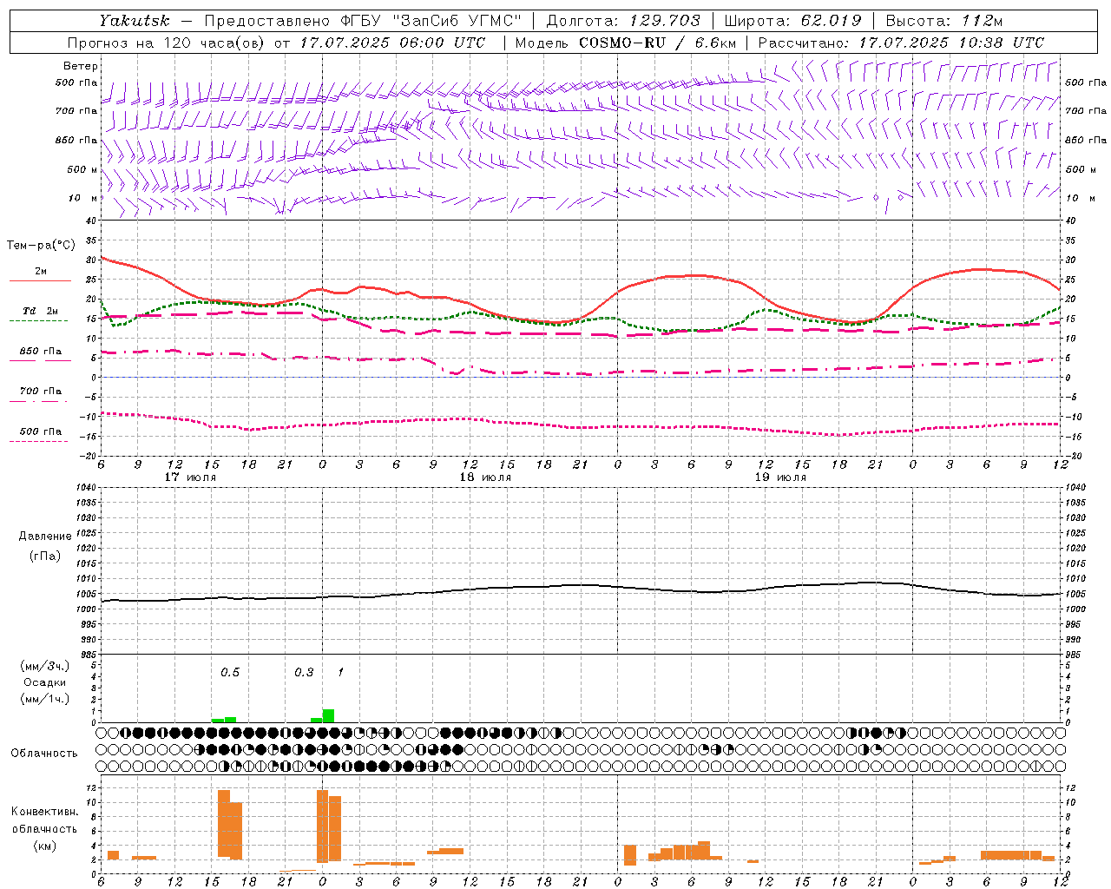Click the Облачность cloud cover label

tap(44, 754)
